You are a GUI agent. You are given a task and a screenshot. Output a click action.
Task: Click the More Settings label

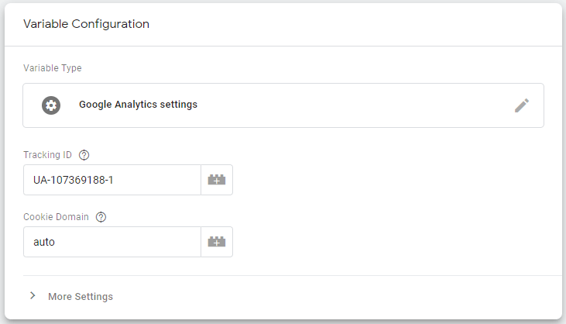[81, 297]
